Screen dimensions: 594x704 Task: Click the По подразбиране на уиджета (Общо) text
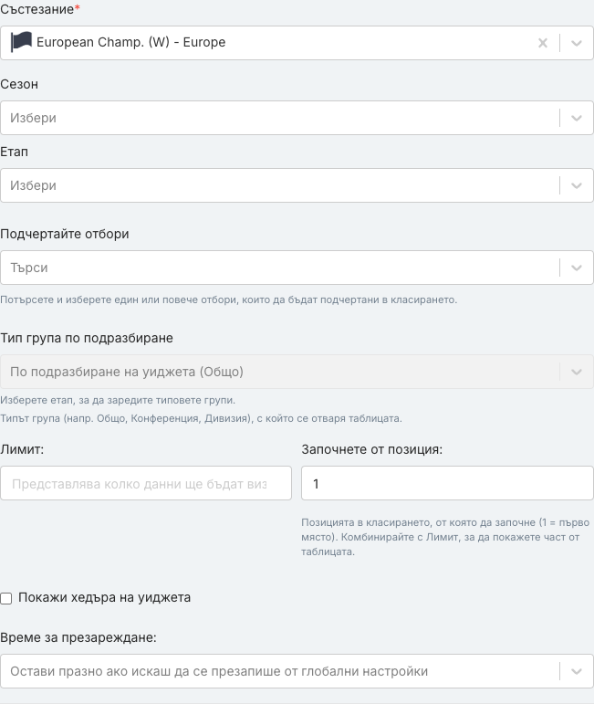point(127,372)
